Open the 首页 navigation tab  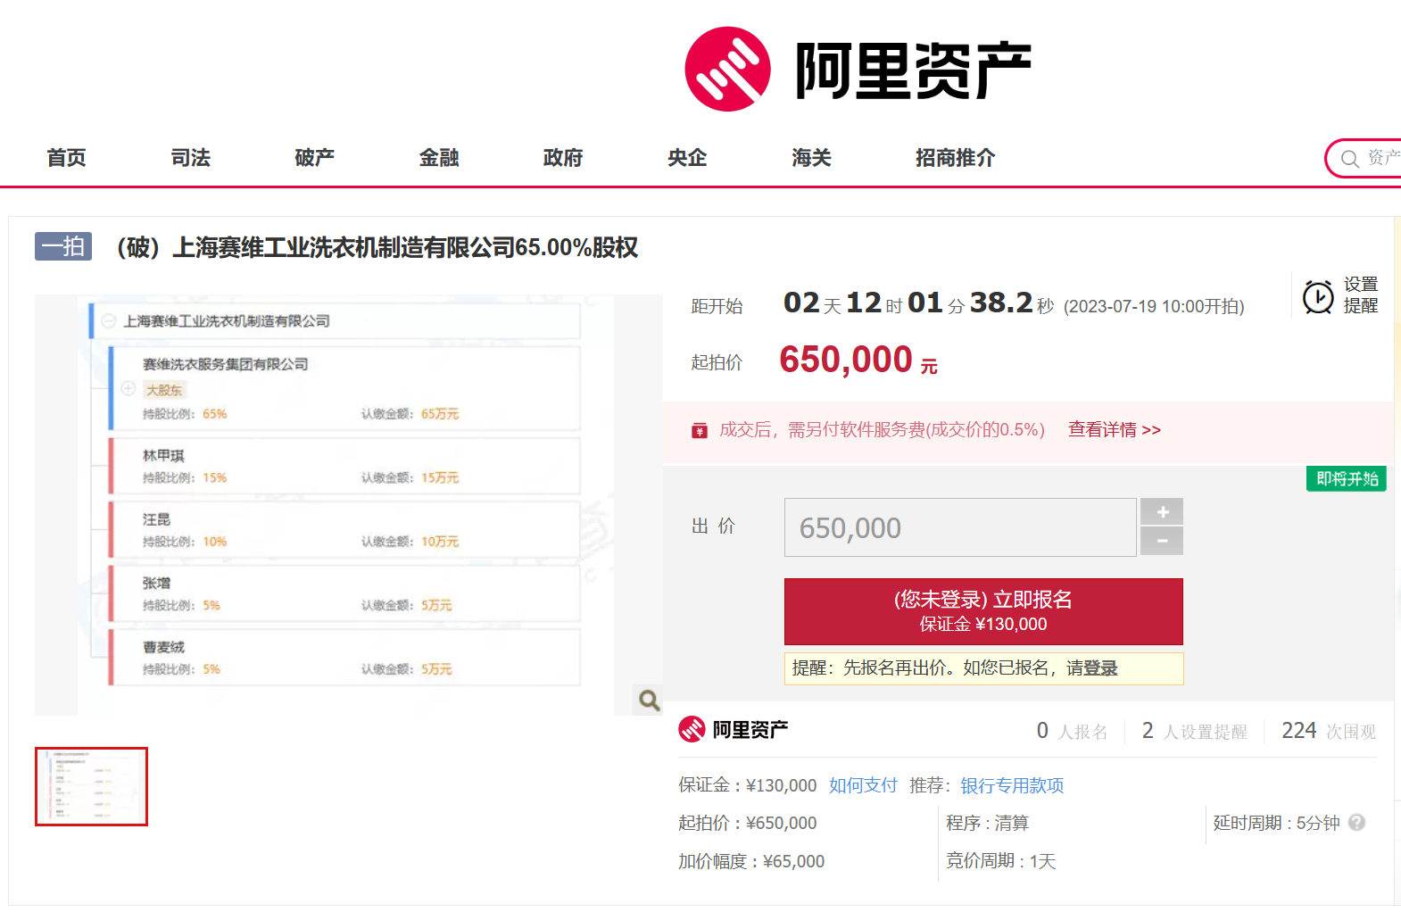click(66, 158)
